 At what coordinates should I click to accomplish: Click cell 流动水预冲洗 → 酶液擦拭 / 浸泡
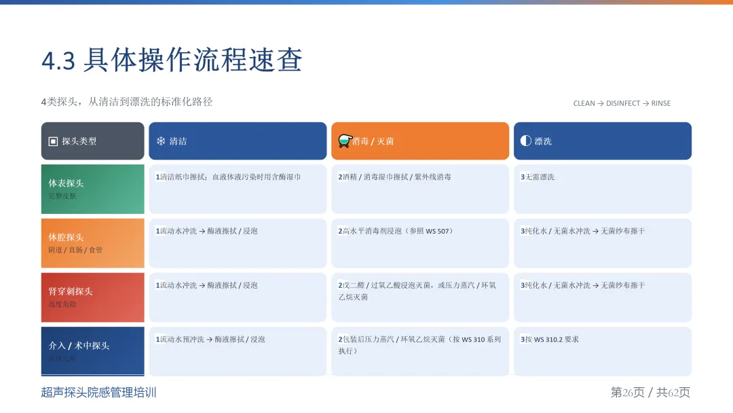point(238,351)
